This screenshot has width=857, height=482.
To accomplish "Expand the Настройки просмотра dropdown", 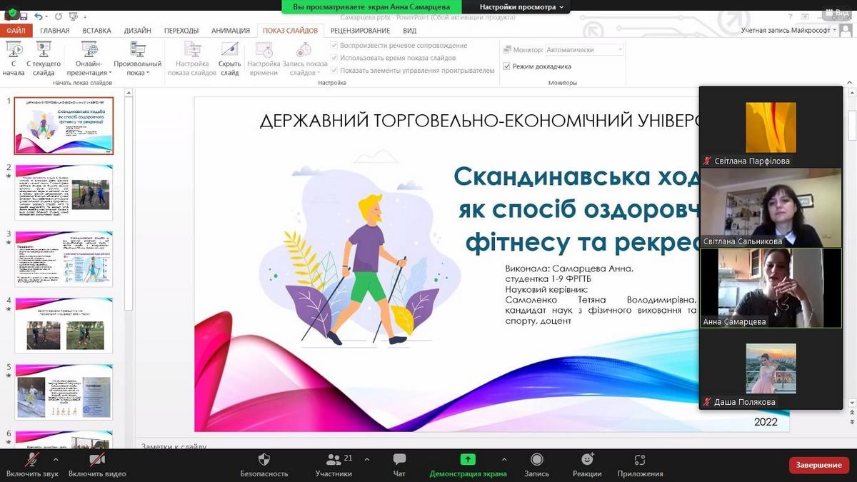I will click(521, 7).
